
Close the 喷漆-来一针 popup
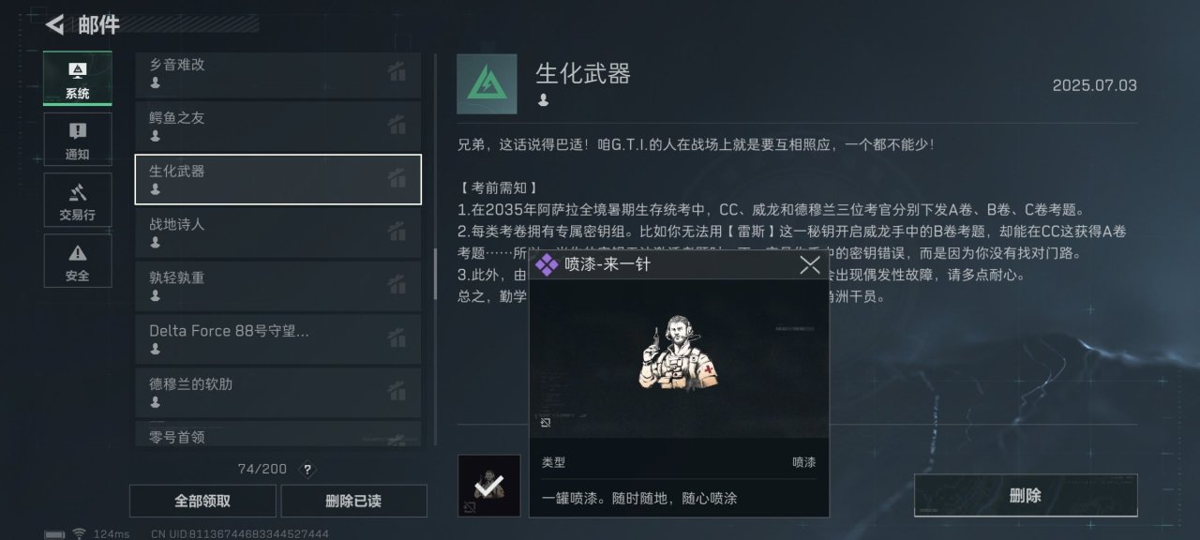click(810, 265)
